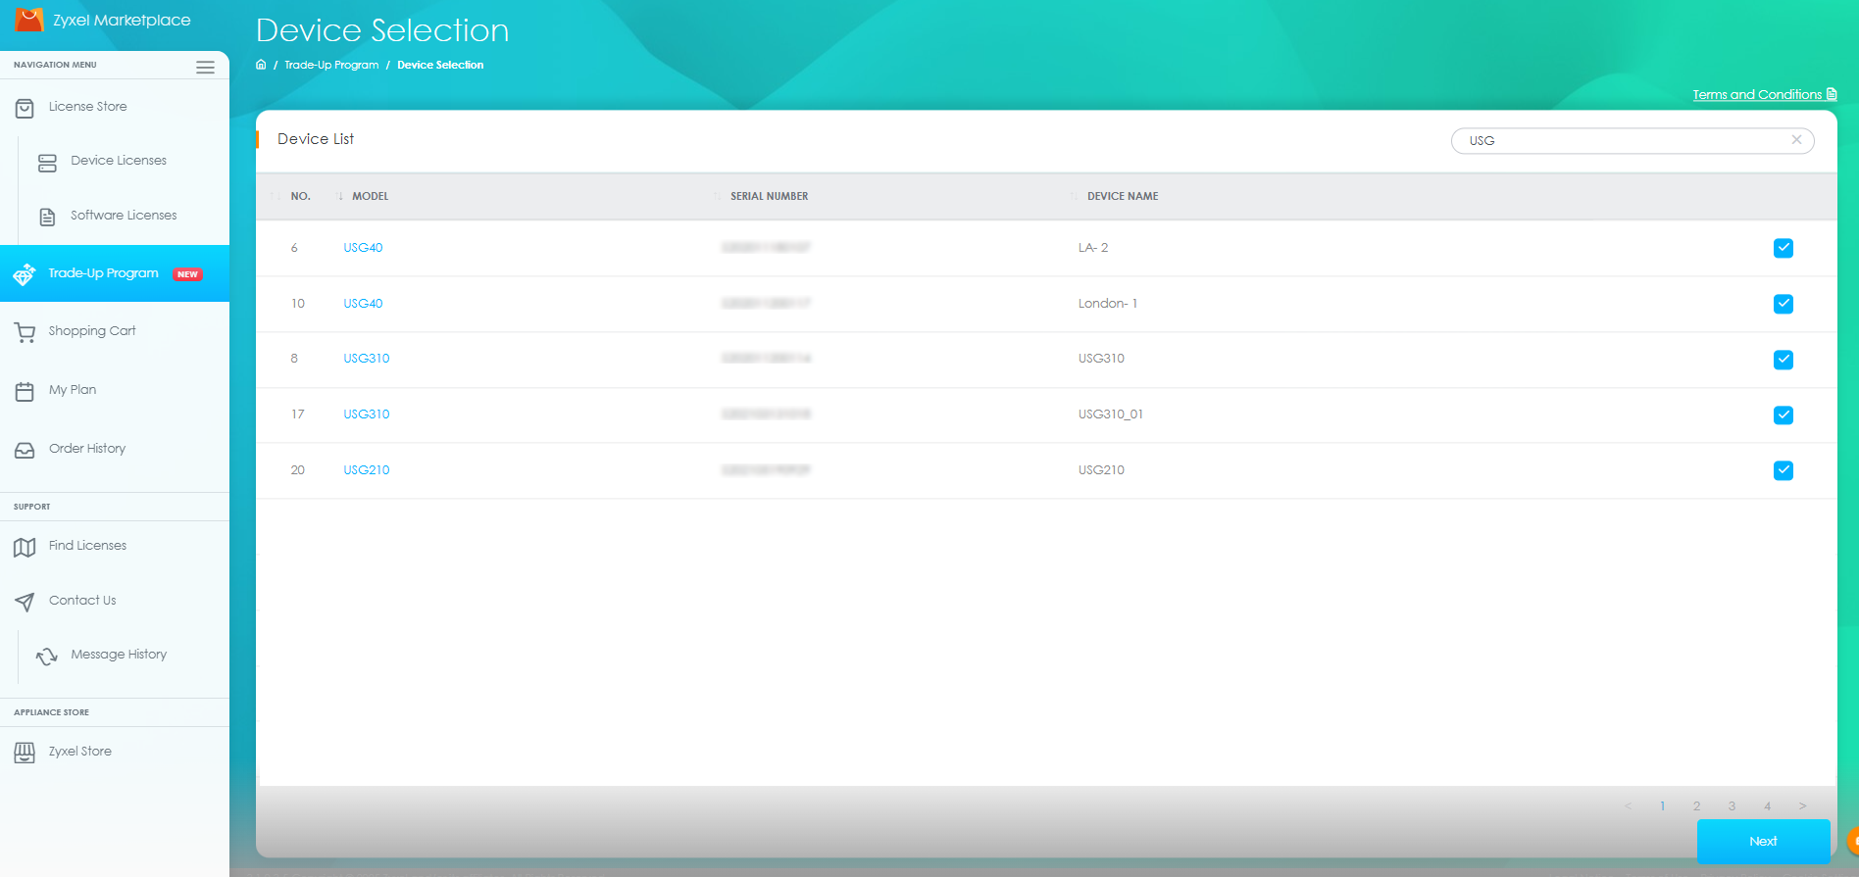Clear the USG search field with X
This screenshot has height=877, width=1859.
[1796, 140]
